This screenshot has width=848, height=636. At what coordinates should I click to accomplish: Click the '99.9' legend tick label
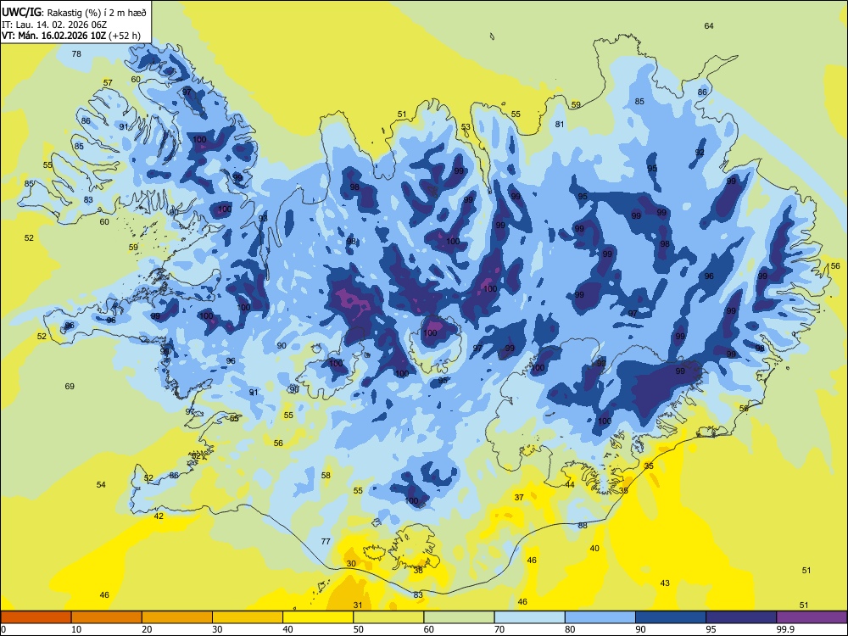tap(786, 629)
